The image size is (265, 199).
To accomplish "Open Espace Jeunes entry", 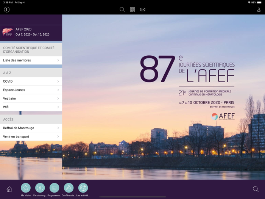I will click(x=31, y=90).
